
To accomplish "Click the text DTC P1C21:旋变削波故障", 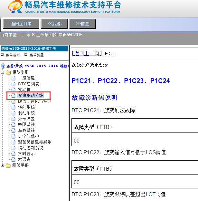I will pyautogui.click(x=103, y=111).
